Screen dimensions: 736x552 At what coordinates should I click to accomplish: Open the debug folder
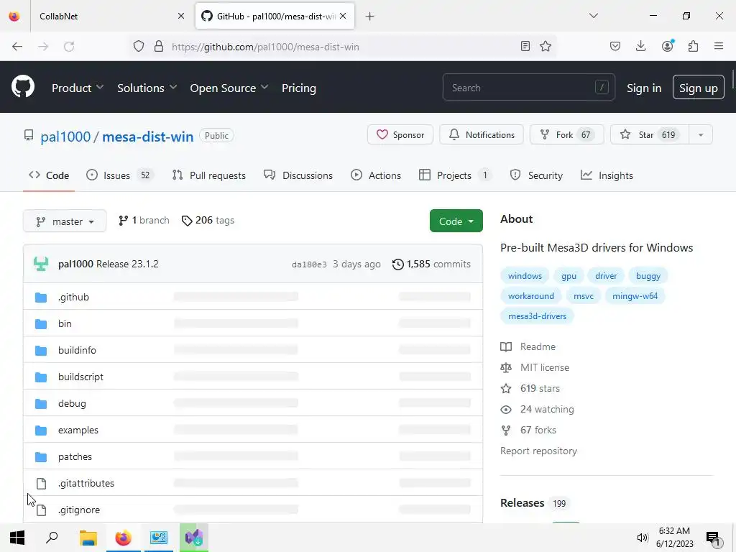pos(72,404)
